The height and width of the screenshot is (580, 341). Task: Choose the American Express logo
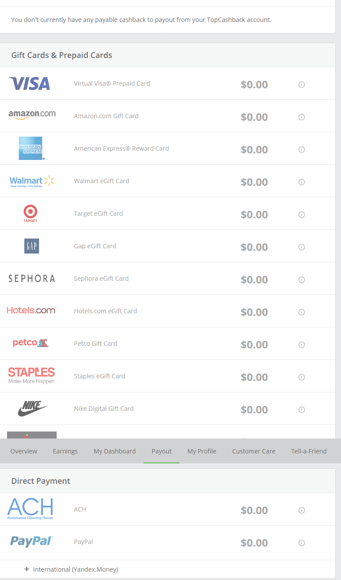coord(31,149)
